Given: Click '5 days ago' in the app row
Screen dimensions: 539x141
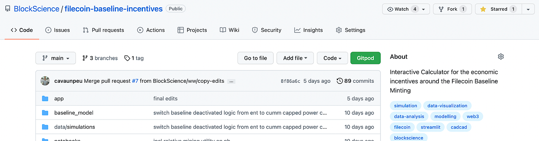Looking at the screenshot, I should [x=360, y=98].
